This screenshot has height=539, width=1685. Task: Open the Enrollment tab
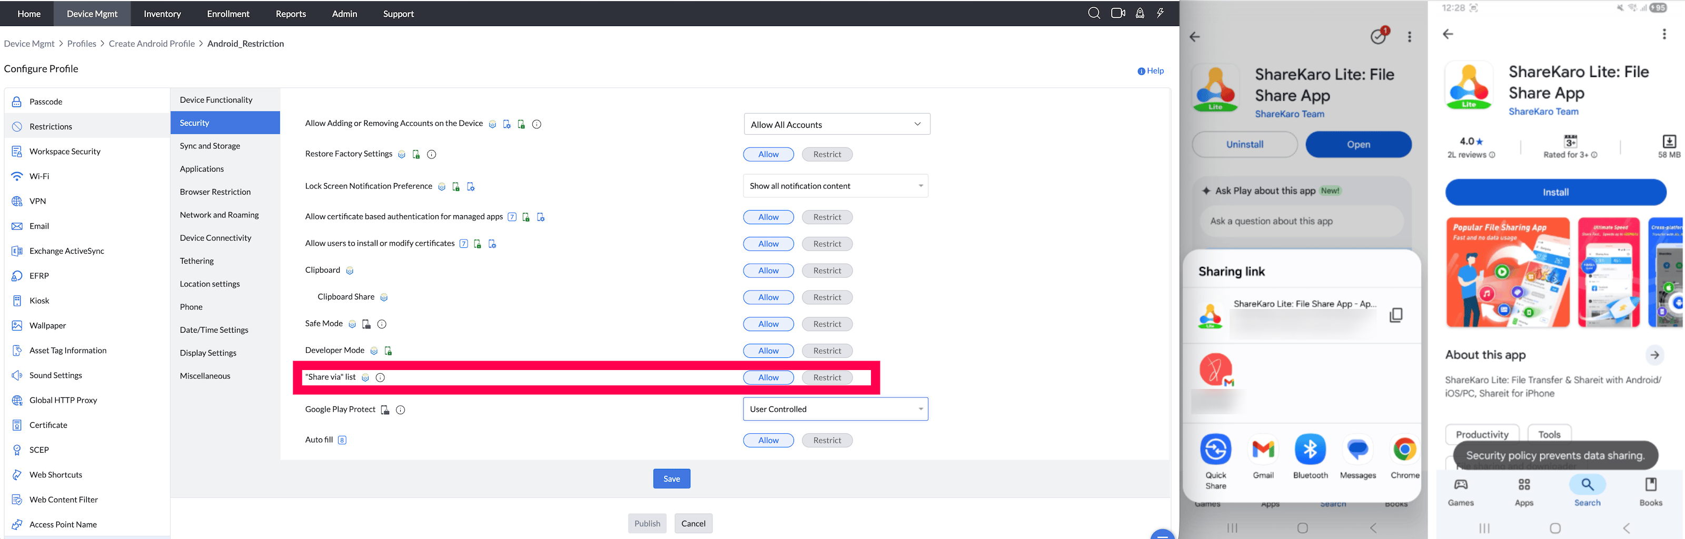229,13
